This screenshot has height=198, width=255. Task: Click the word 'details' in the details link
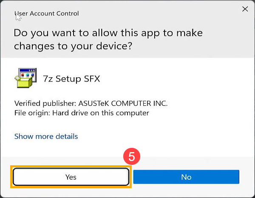(67, 136)
